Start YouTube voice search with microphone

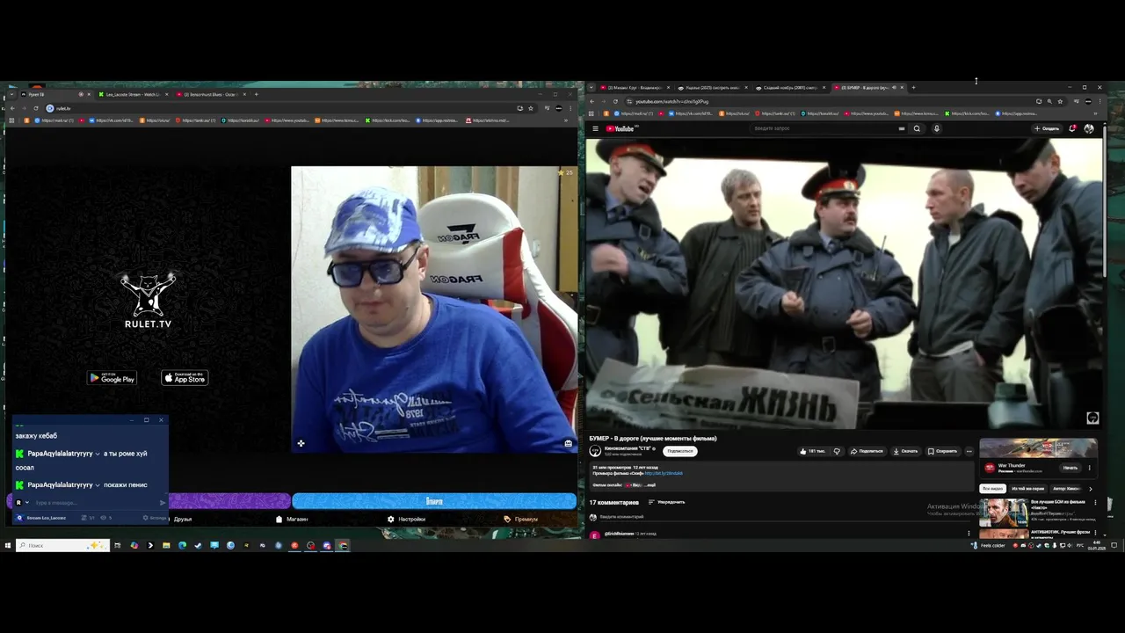pos(936,128)
